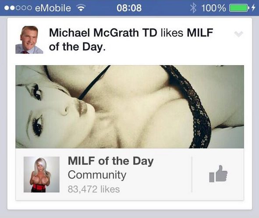
Task: Open the post options chevron
Action: (238, 34)
